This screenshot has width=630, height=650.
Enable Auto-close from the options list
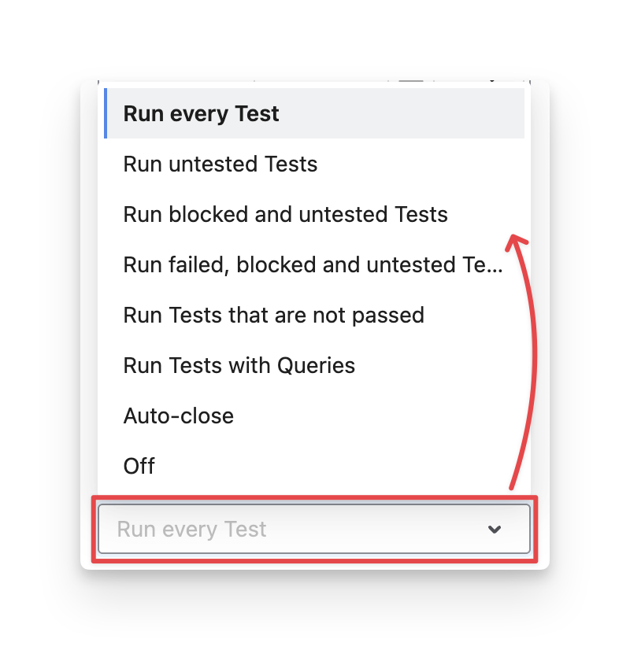[x=179, y=416]
